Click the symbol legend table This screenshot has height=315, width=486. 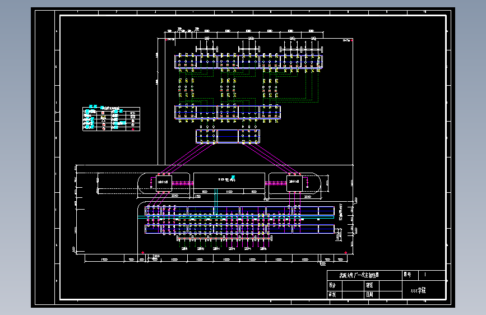tap(112, 119)
